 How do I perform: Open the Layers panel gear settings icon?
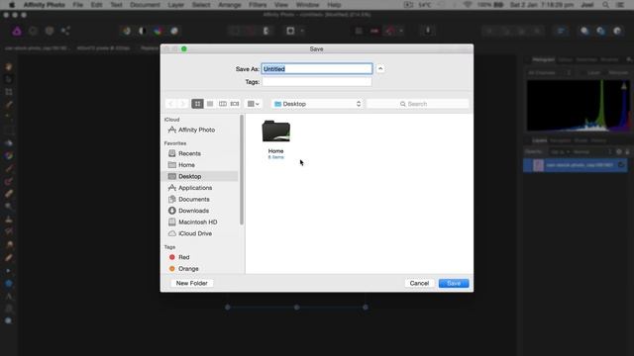point(619,151)
